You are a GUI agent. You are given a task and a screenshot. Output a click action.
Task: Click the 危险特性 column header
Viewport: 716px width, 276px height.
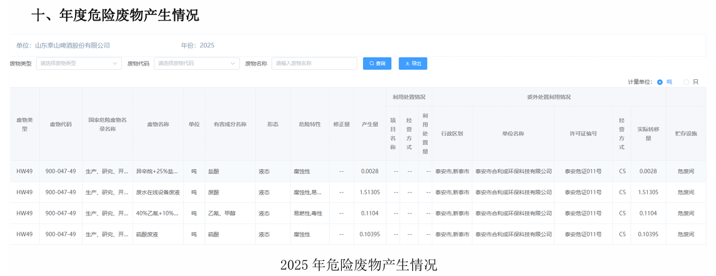click(x=309, y=124)
